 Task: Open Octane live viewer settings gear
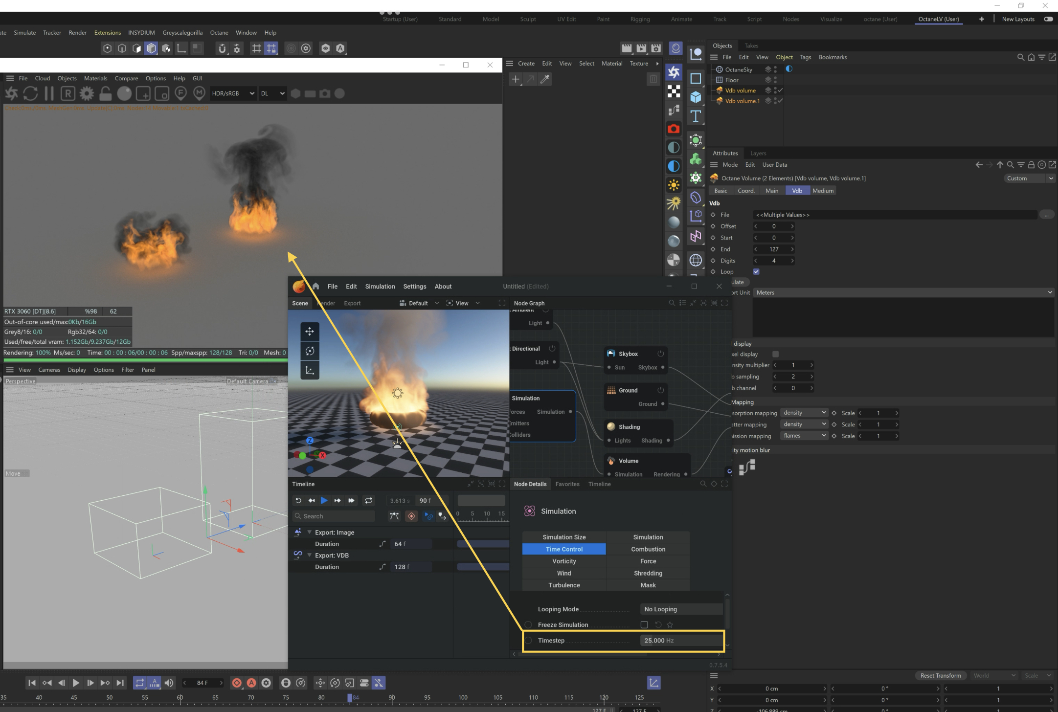87,93
